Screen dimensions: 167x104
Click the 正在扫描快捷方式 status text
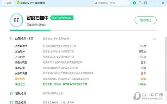pos(36,25)
